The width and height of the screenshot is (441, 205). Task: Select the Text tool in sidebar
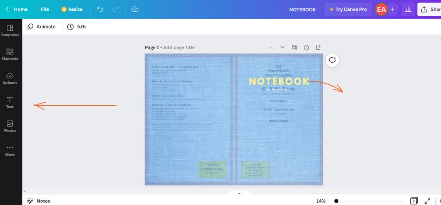tap(10, 102)
